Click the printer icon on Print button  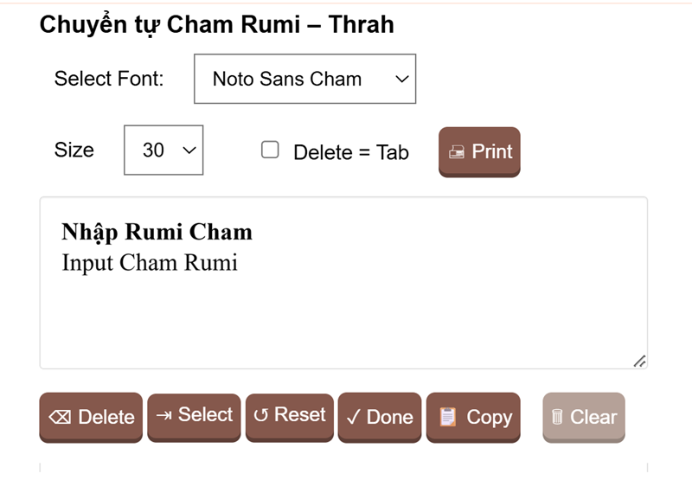click(457, 152)
